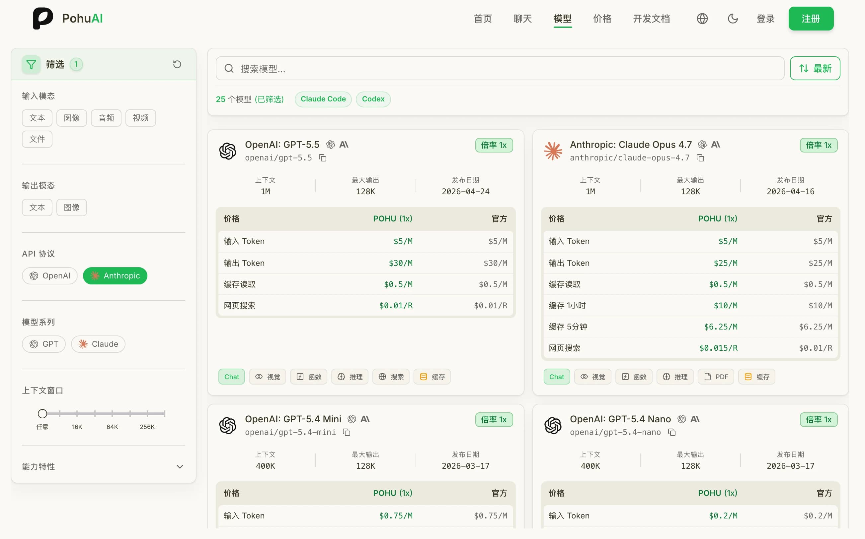Viewport: 865px width, 539px height.
Task: Toggle the 图像 input modality filter
Action: tap(72, 118)
